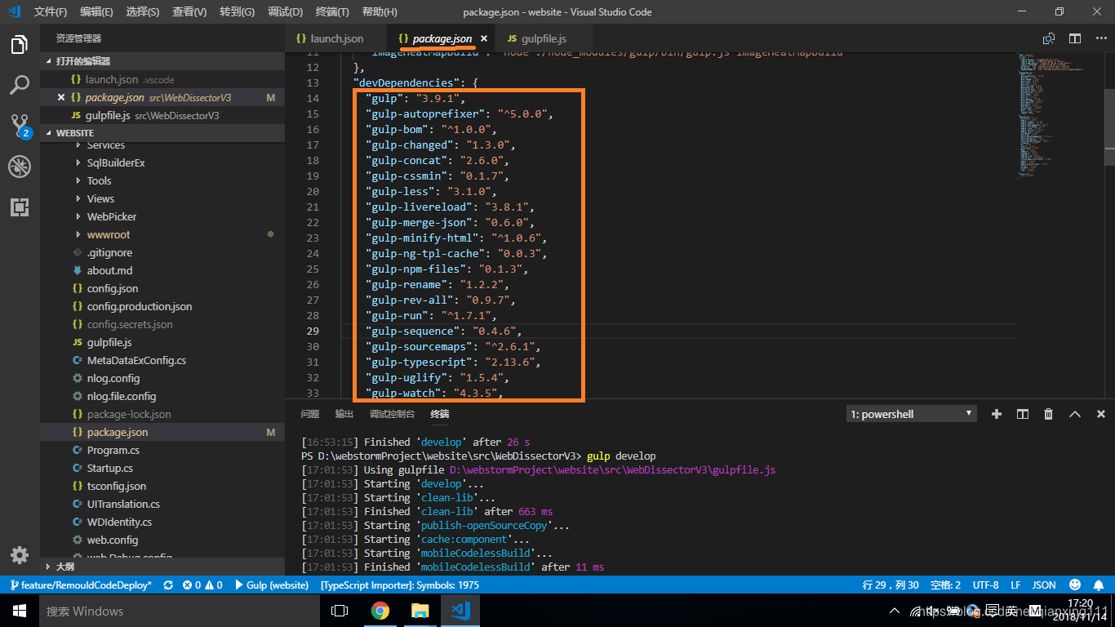The height and width of the screenshot is (627, 1115).
Task: Open the notifications bell
Action: click(x=1098, y=585)
